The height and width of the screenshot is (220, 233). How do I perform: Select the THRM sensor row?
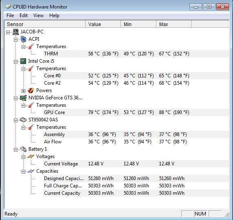pos(136,54)
